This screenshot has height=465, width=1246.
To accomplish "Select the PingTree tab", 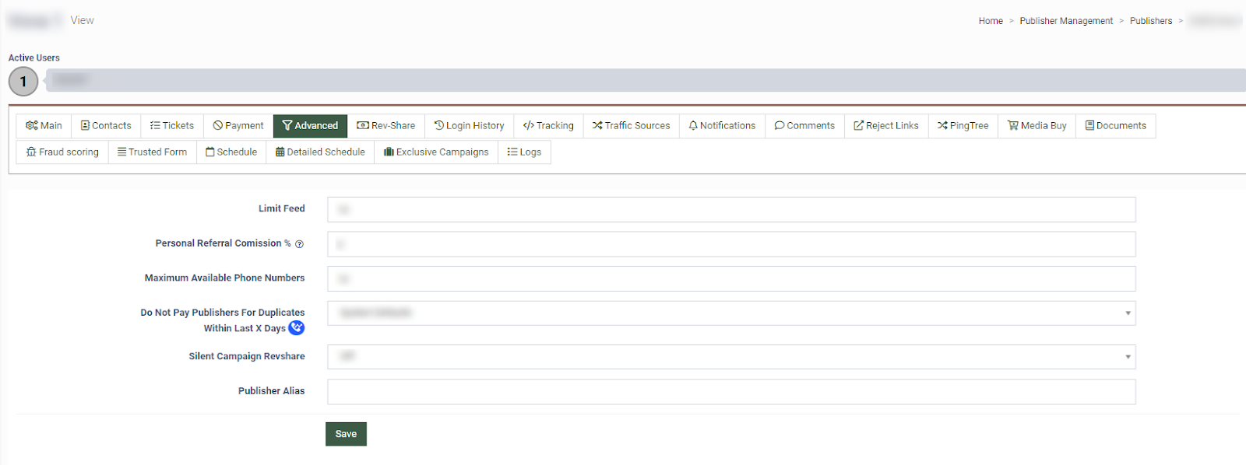I will click(963, 126).
